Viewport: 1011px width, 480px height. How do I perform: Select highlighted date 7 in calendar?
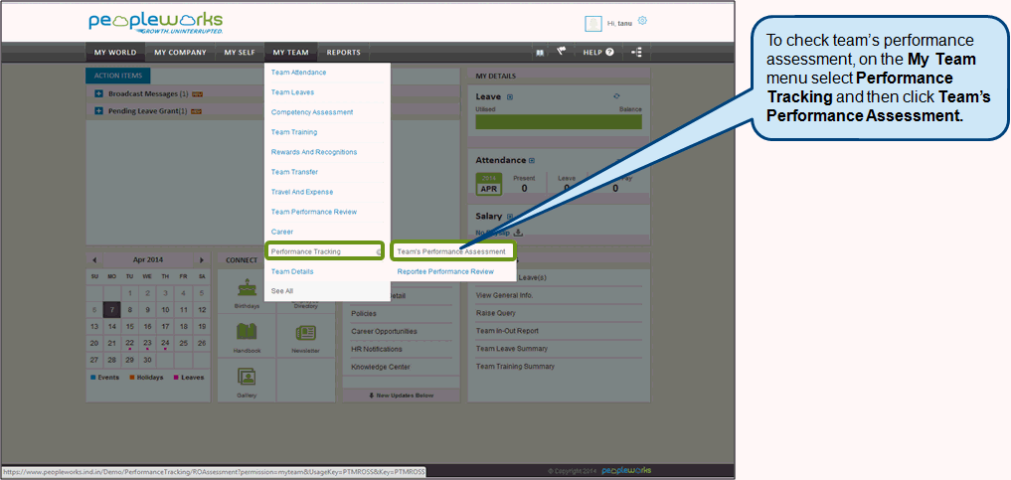click(x=111, y=309)
